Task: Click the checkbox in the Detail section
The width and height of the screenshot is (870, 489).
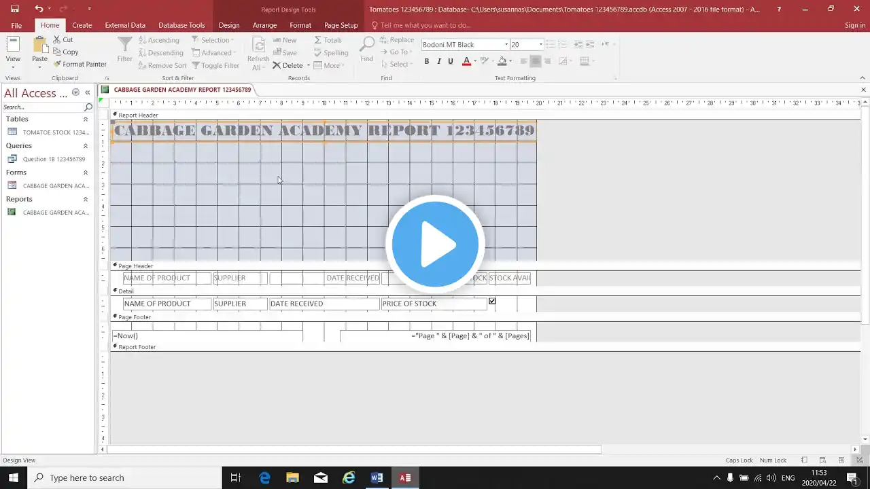Action: pos(492,301)
